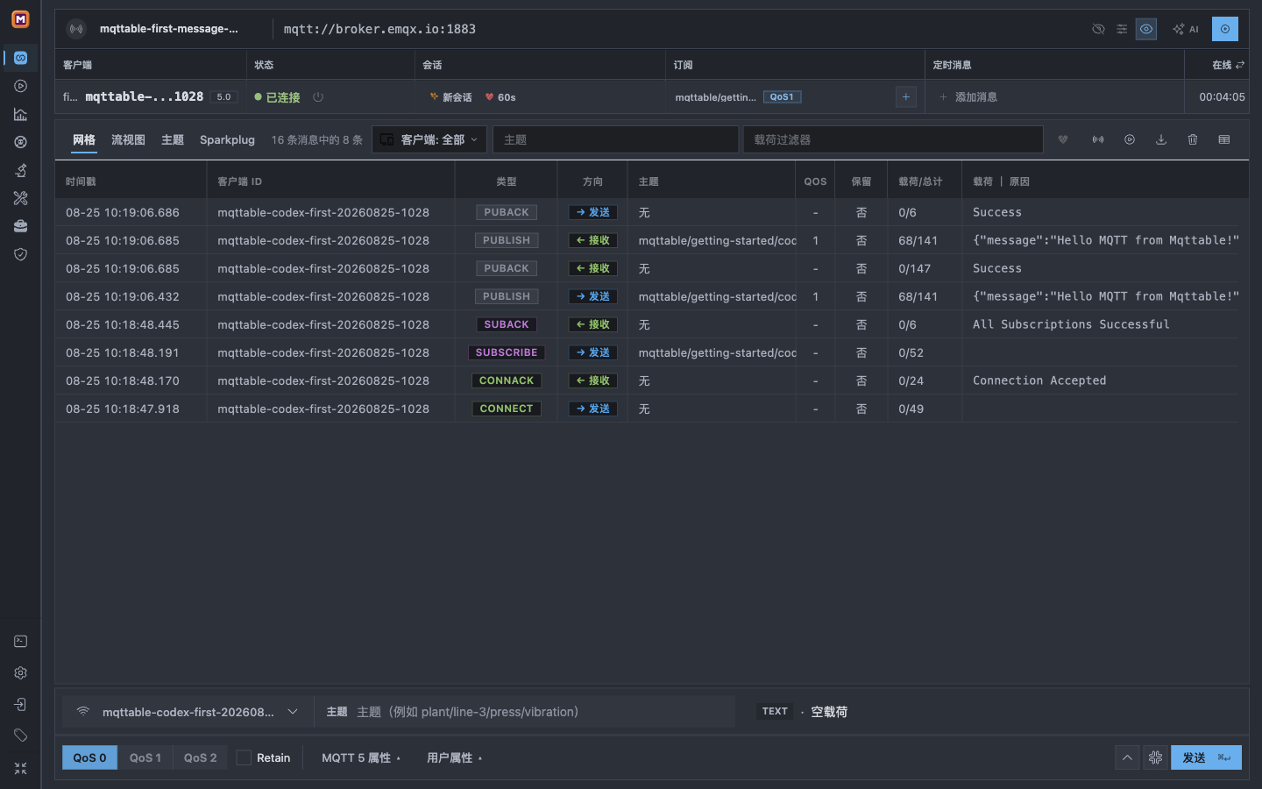Switch to the Sparkplug tab
The height and width of the screenshot is (789, 1262).
[227, 139]
